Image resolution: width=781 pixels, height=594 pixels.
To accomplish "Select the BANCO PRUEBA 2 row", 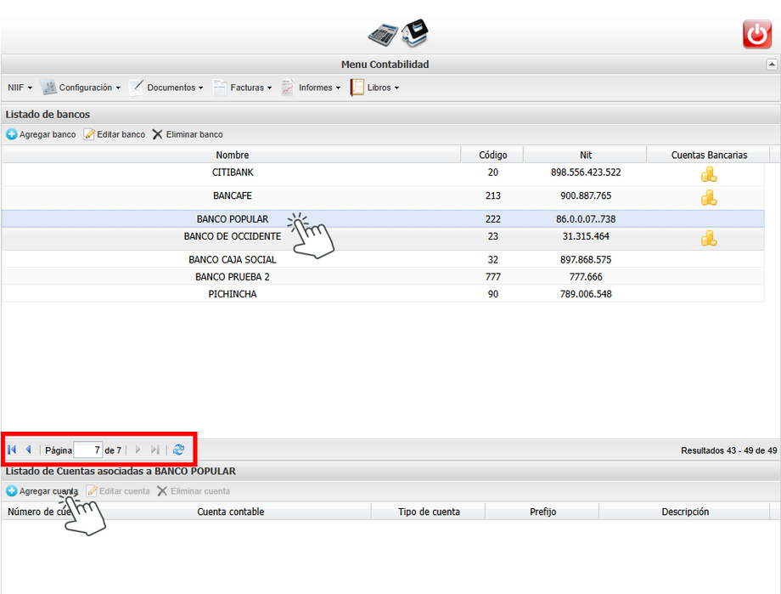I will [383, 277].
